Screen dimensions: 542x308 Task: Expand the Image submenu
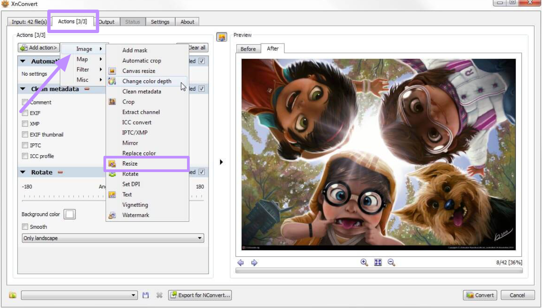click(x=83, y=49)
